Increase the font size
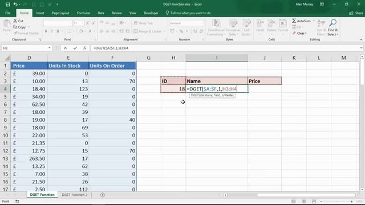 88,23
